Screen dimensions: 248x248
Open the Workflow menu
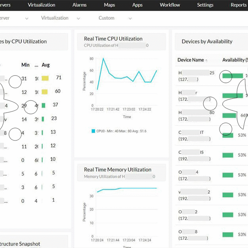(170, 5)
